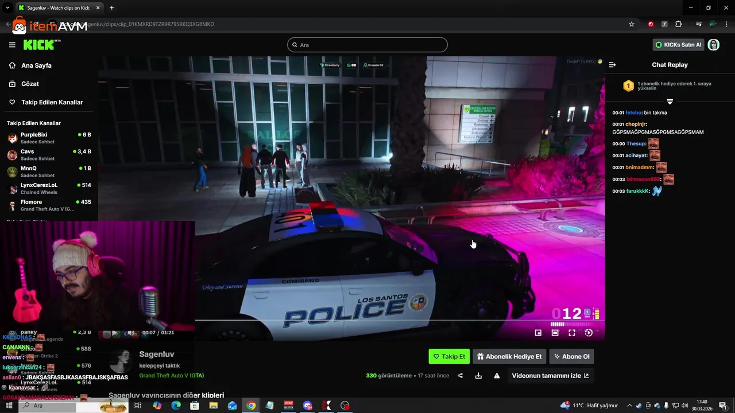The image size is (735, 413).
Task: Click the Abone Ol button
Action: (x=571, y=356)
